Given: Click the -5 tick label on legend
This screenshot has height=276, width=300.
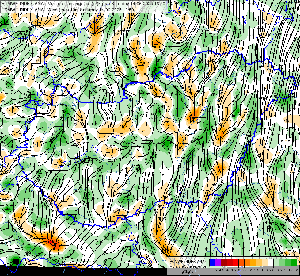Looking at the screenshot, I should coord(215,270).
